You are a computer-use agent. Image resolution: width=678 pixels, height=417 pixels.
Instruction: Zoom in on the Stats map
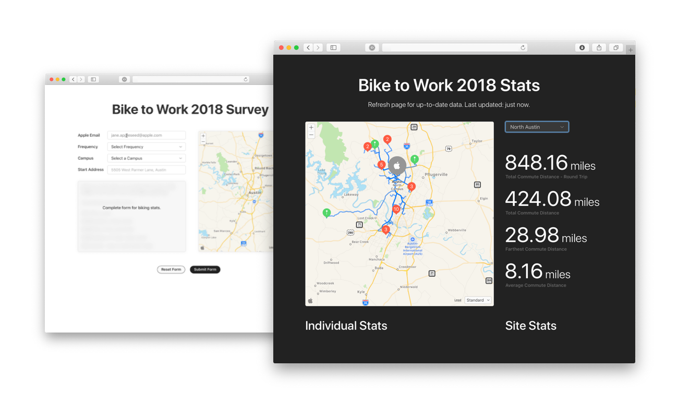(311, 127)
